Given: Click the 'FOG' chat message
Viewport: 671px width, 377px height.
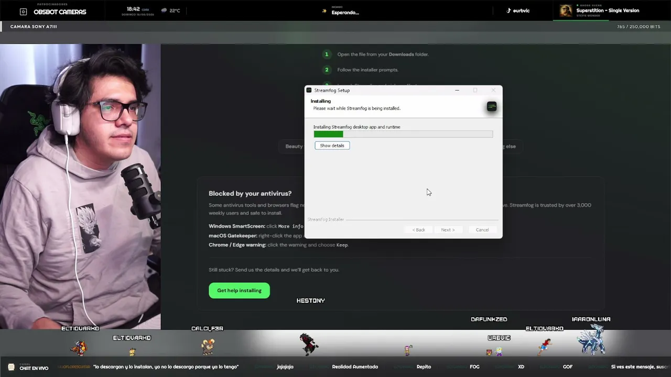Looking at the screenshot, I should tap(474, 367).
